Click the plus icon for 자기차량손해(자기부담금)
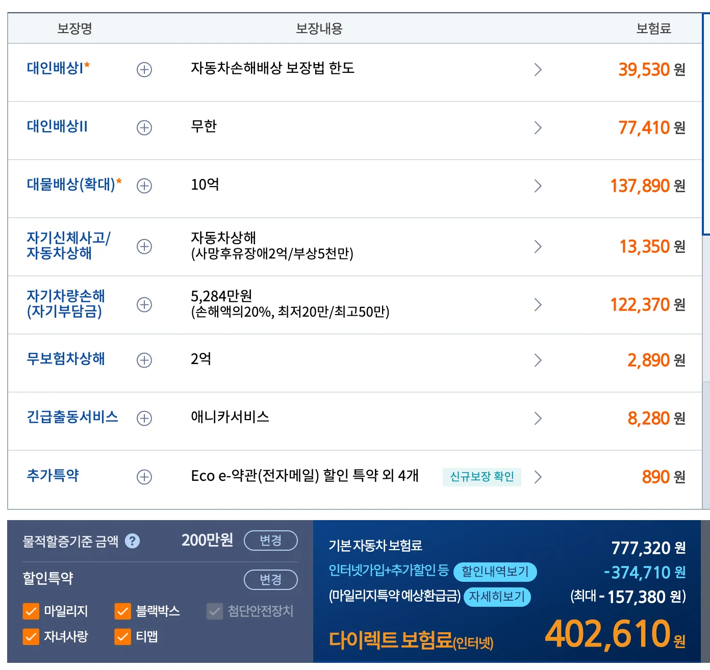Viewport: 710px width, 670px height. 144,304
